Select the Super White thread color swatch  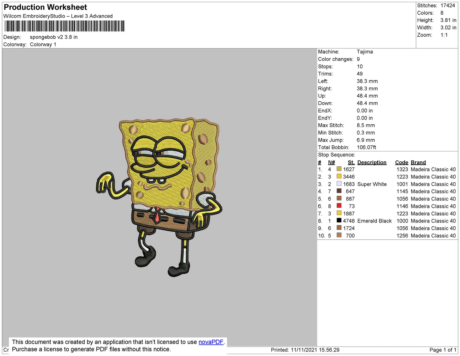[x=339, y=184]
